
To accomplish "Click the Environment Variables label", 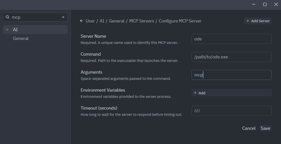I will 103,90.
